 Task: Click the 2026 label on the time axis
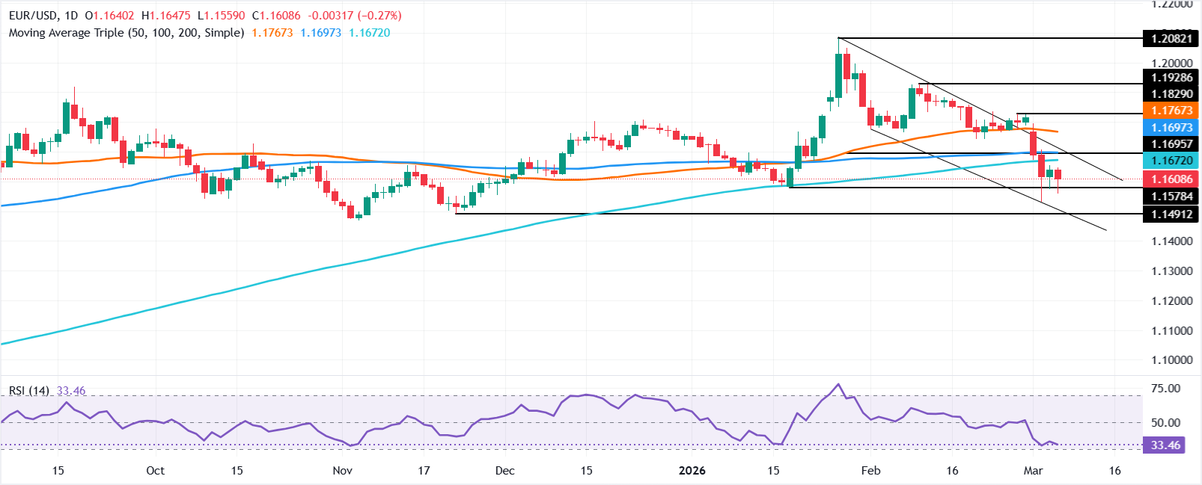click(x=692, y=471)
